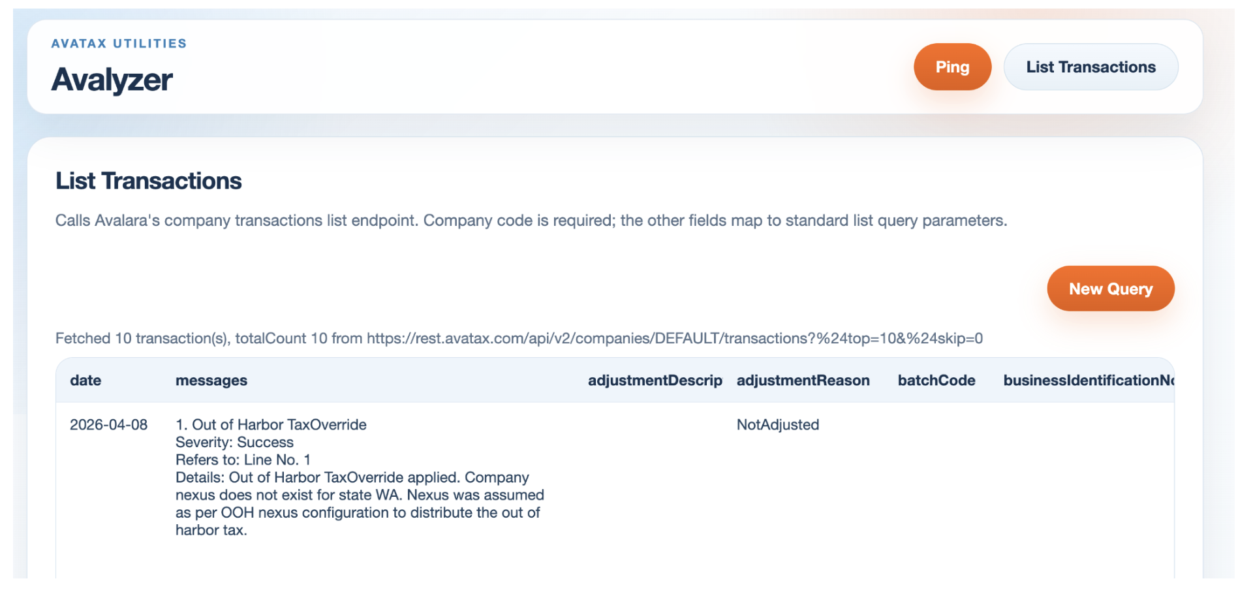Click the List Transactions page heading

click(x=149, y=181)
